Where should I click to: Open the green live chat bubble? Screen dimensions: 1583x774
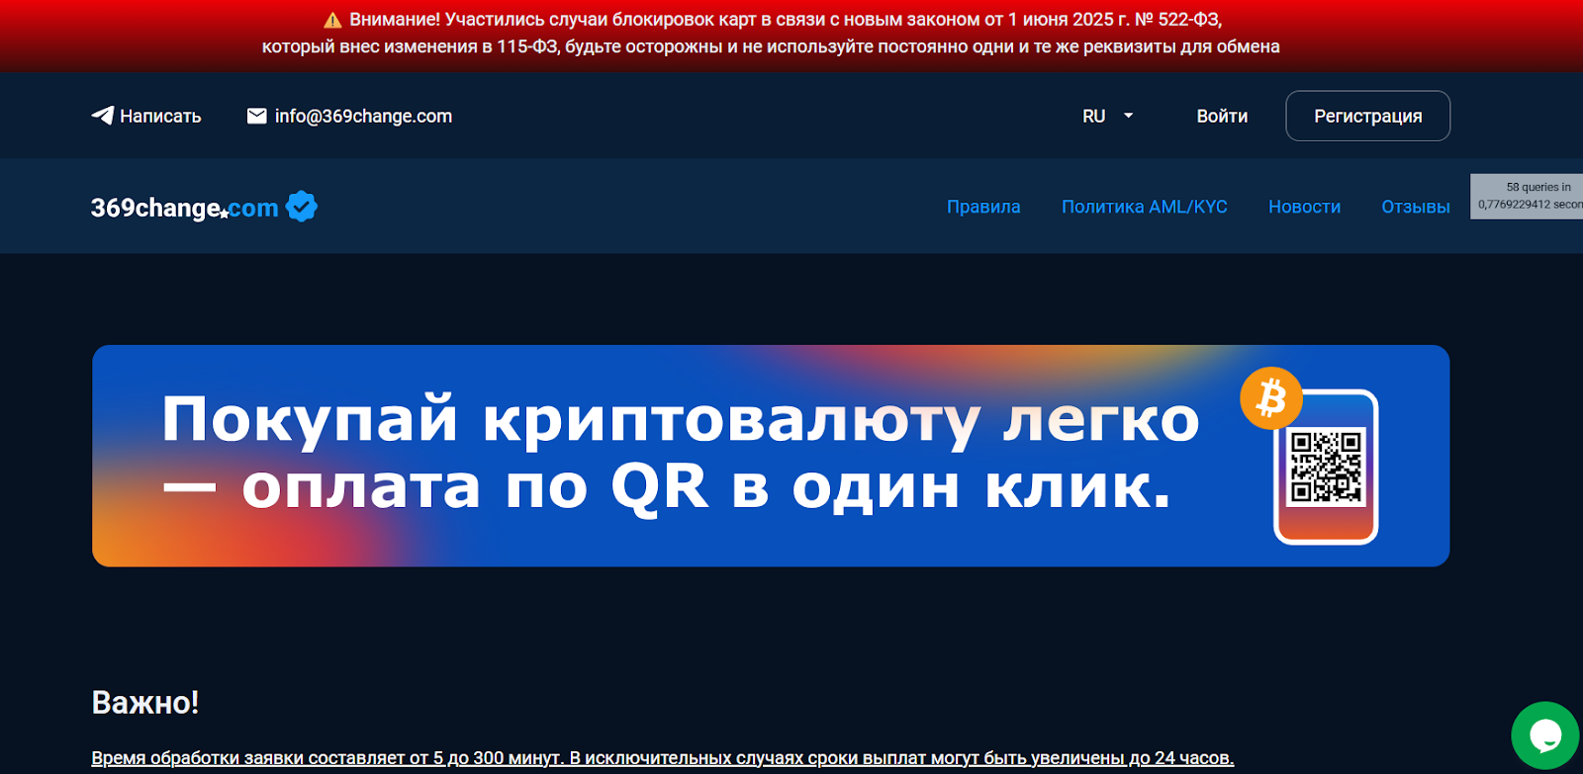(x=1544, y=735)
